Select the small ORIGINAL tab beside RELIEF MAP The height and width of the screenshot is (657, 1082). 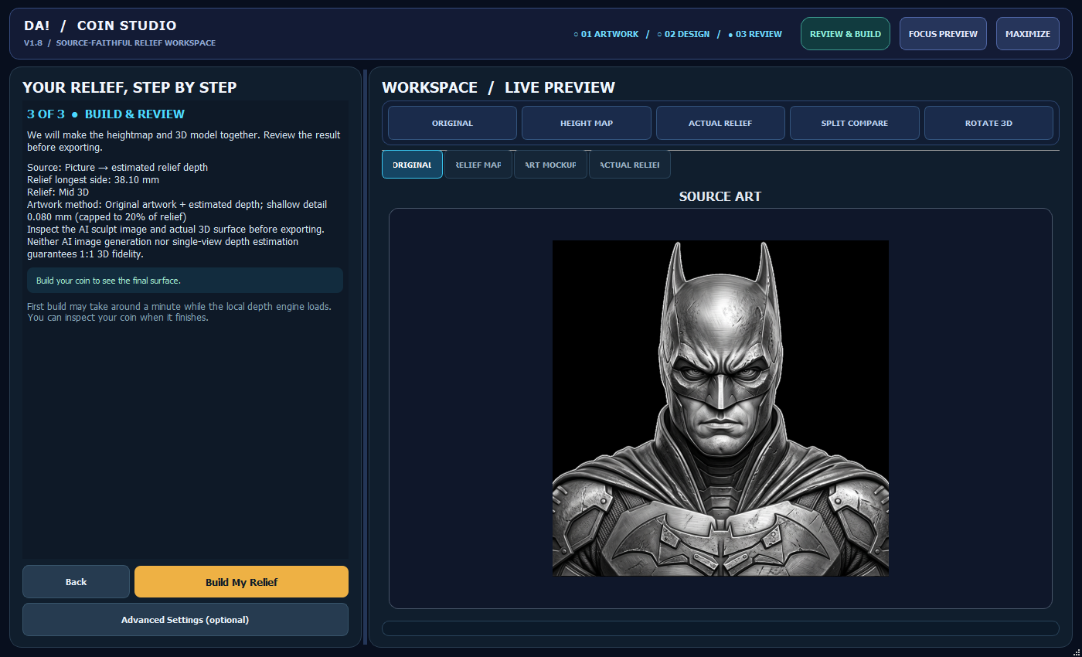[x=412, y=165]
